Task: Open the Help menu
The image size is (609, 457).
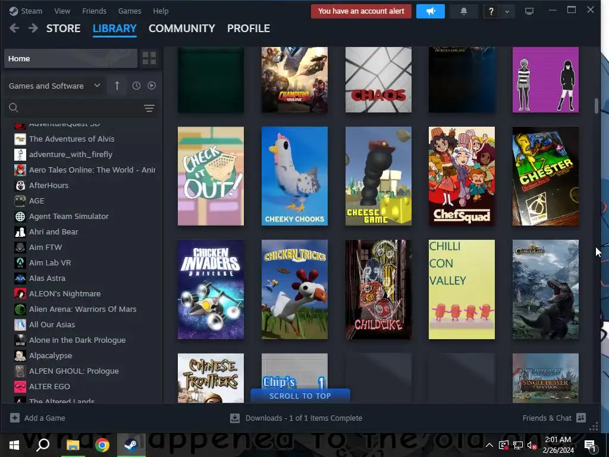Action: 161,11
